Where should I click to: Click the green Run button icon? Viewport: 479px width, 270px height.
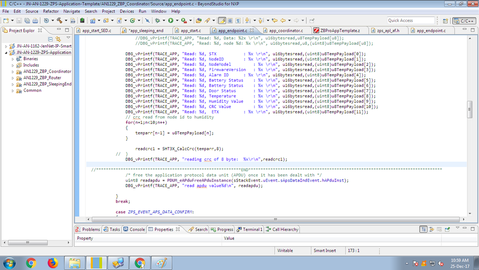click(171, 21)
